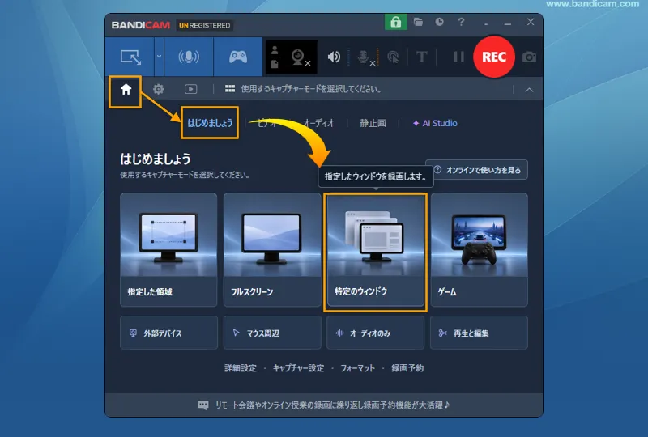Click the 外部デバイス button
Screen dimensions: 648x437
(x=168, y=333)
